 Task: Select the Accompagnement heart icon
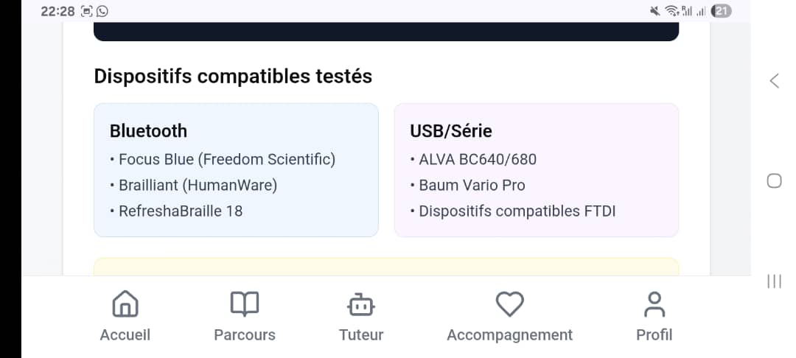(x=509, y=303)
